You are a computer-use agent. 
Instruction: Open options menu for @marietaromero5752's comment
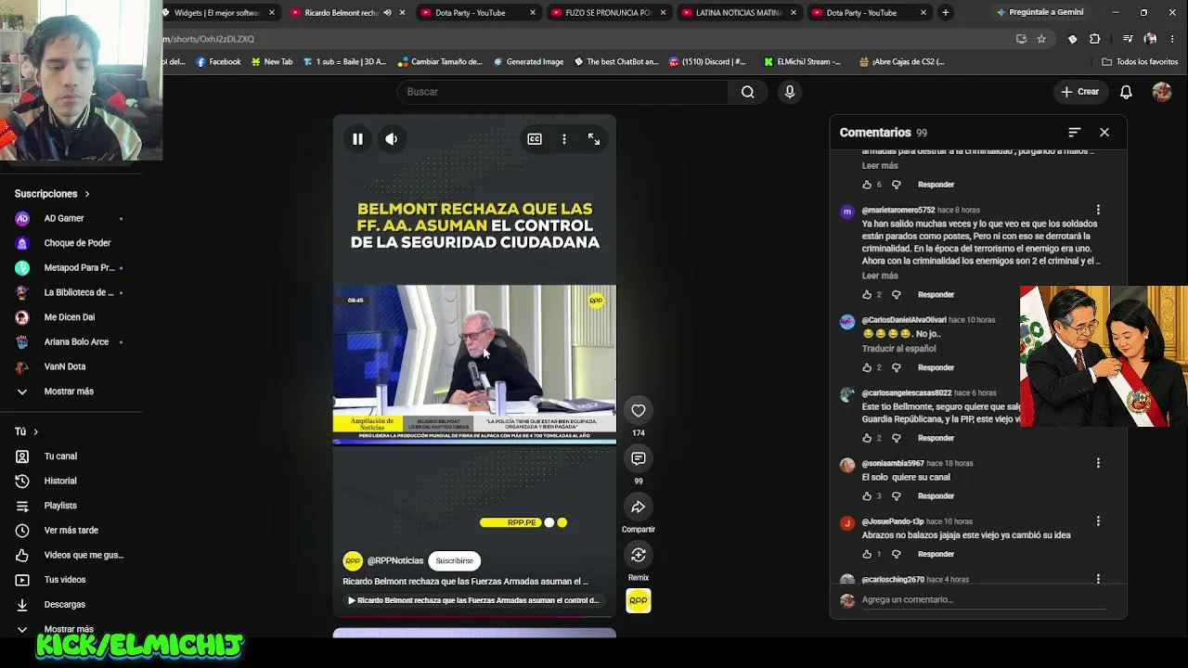pyautogui.click(x=1098, y=210)
